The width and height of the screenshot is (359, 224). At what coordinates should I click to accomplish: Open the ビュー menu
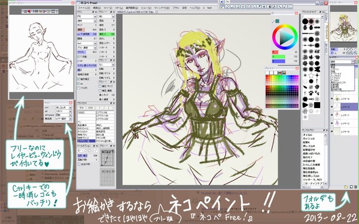click(146, 8)
